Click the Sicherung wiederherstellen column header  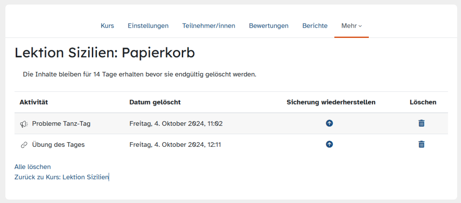331,102
